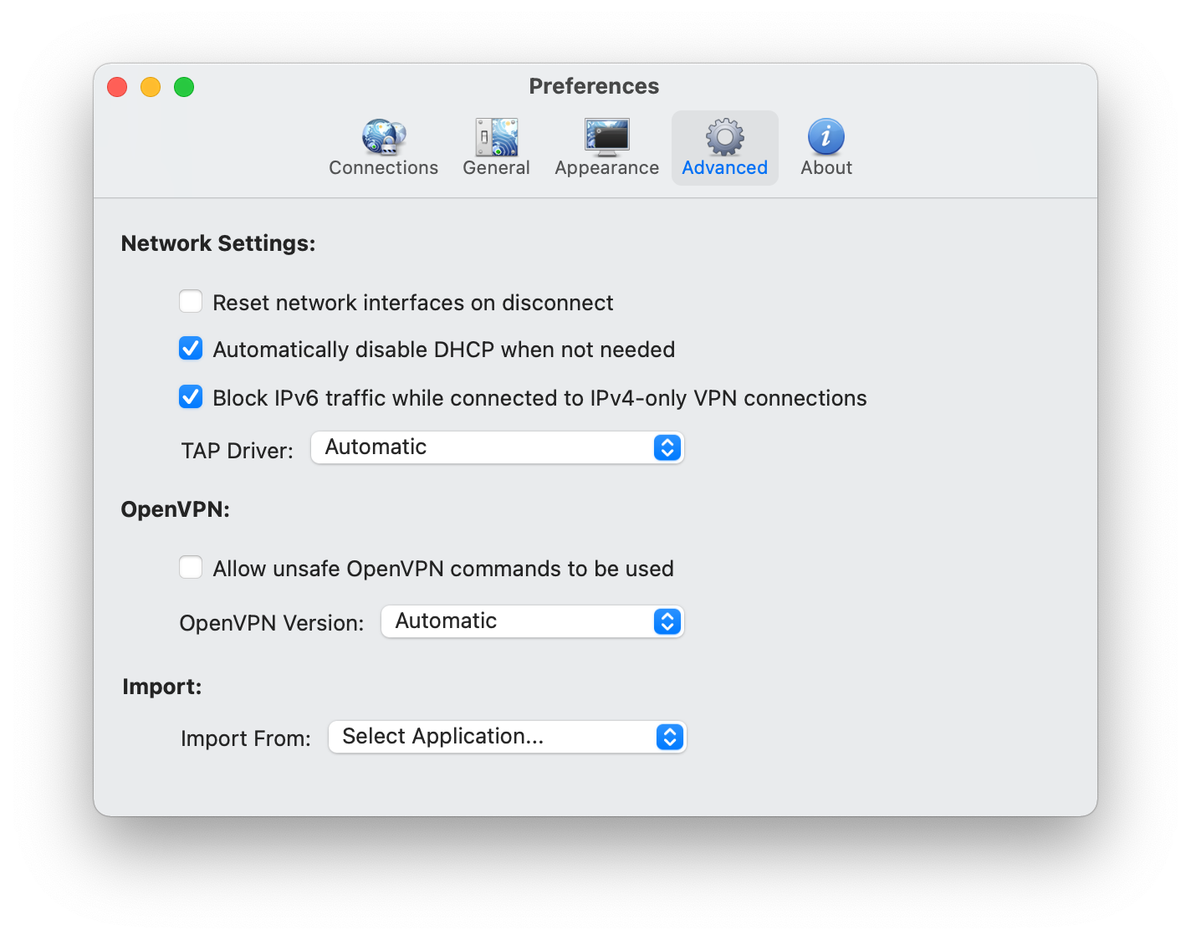Viewport: 1191px width, 940px height.
Task: Switch to the Connections tab label
Action: [x=384, y=168]
